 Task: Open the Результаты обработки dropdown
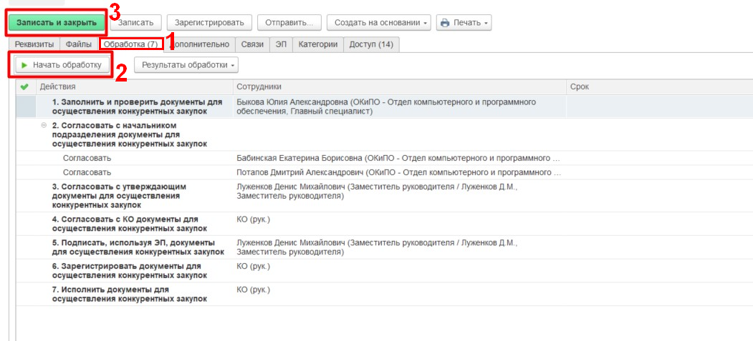point(186,65)
